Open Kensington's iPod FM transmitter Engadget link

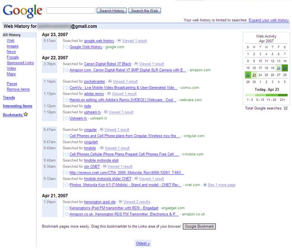click(114, 208)
